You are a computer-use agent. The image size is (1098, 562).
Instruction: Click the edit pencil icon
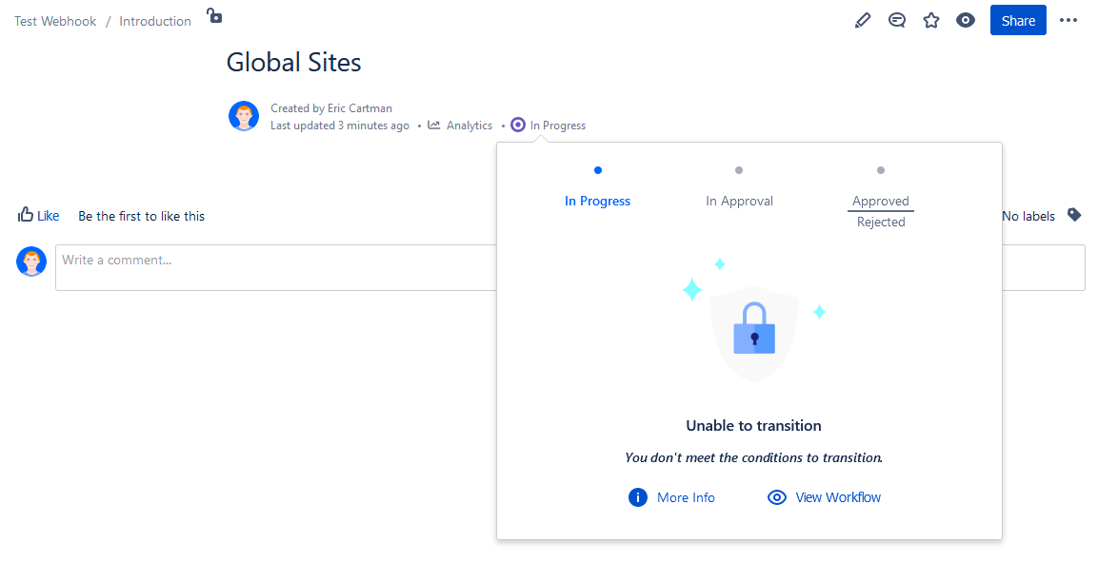coord(863,21)
